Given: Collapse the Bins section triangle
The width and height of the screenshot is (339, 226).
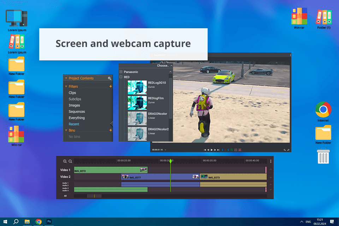Looking at the screenshot, I should coord(66,130).
